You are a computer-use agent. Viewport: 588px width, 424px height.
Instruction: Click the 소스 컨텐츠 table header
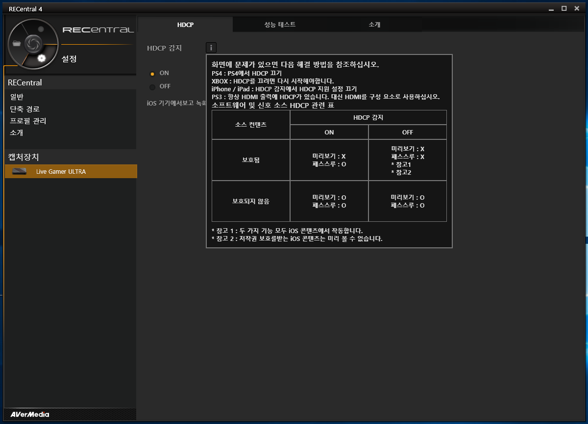[x=251, y=125]
